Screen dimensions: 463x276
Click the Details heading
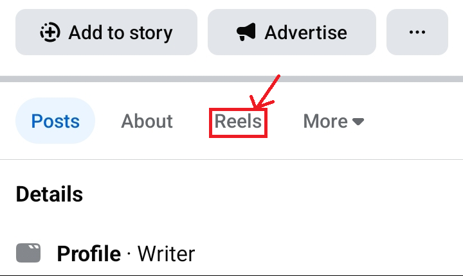coord(49,194)
